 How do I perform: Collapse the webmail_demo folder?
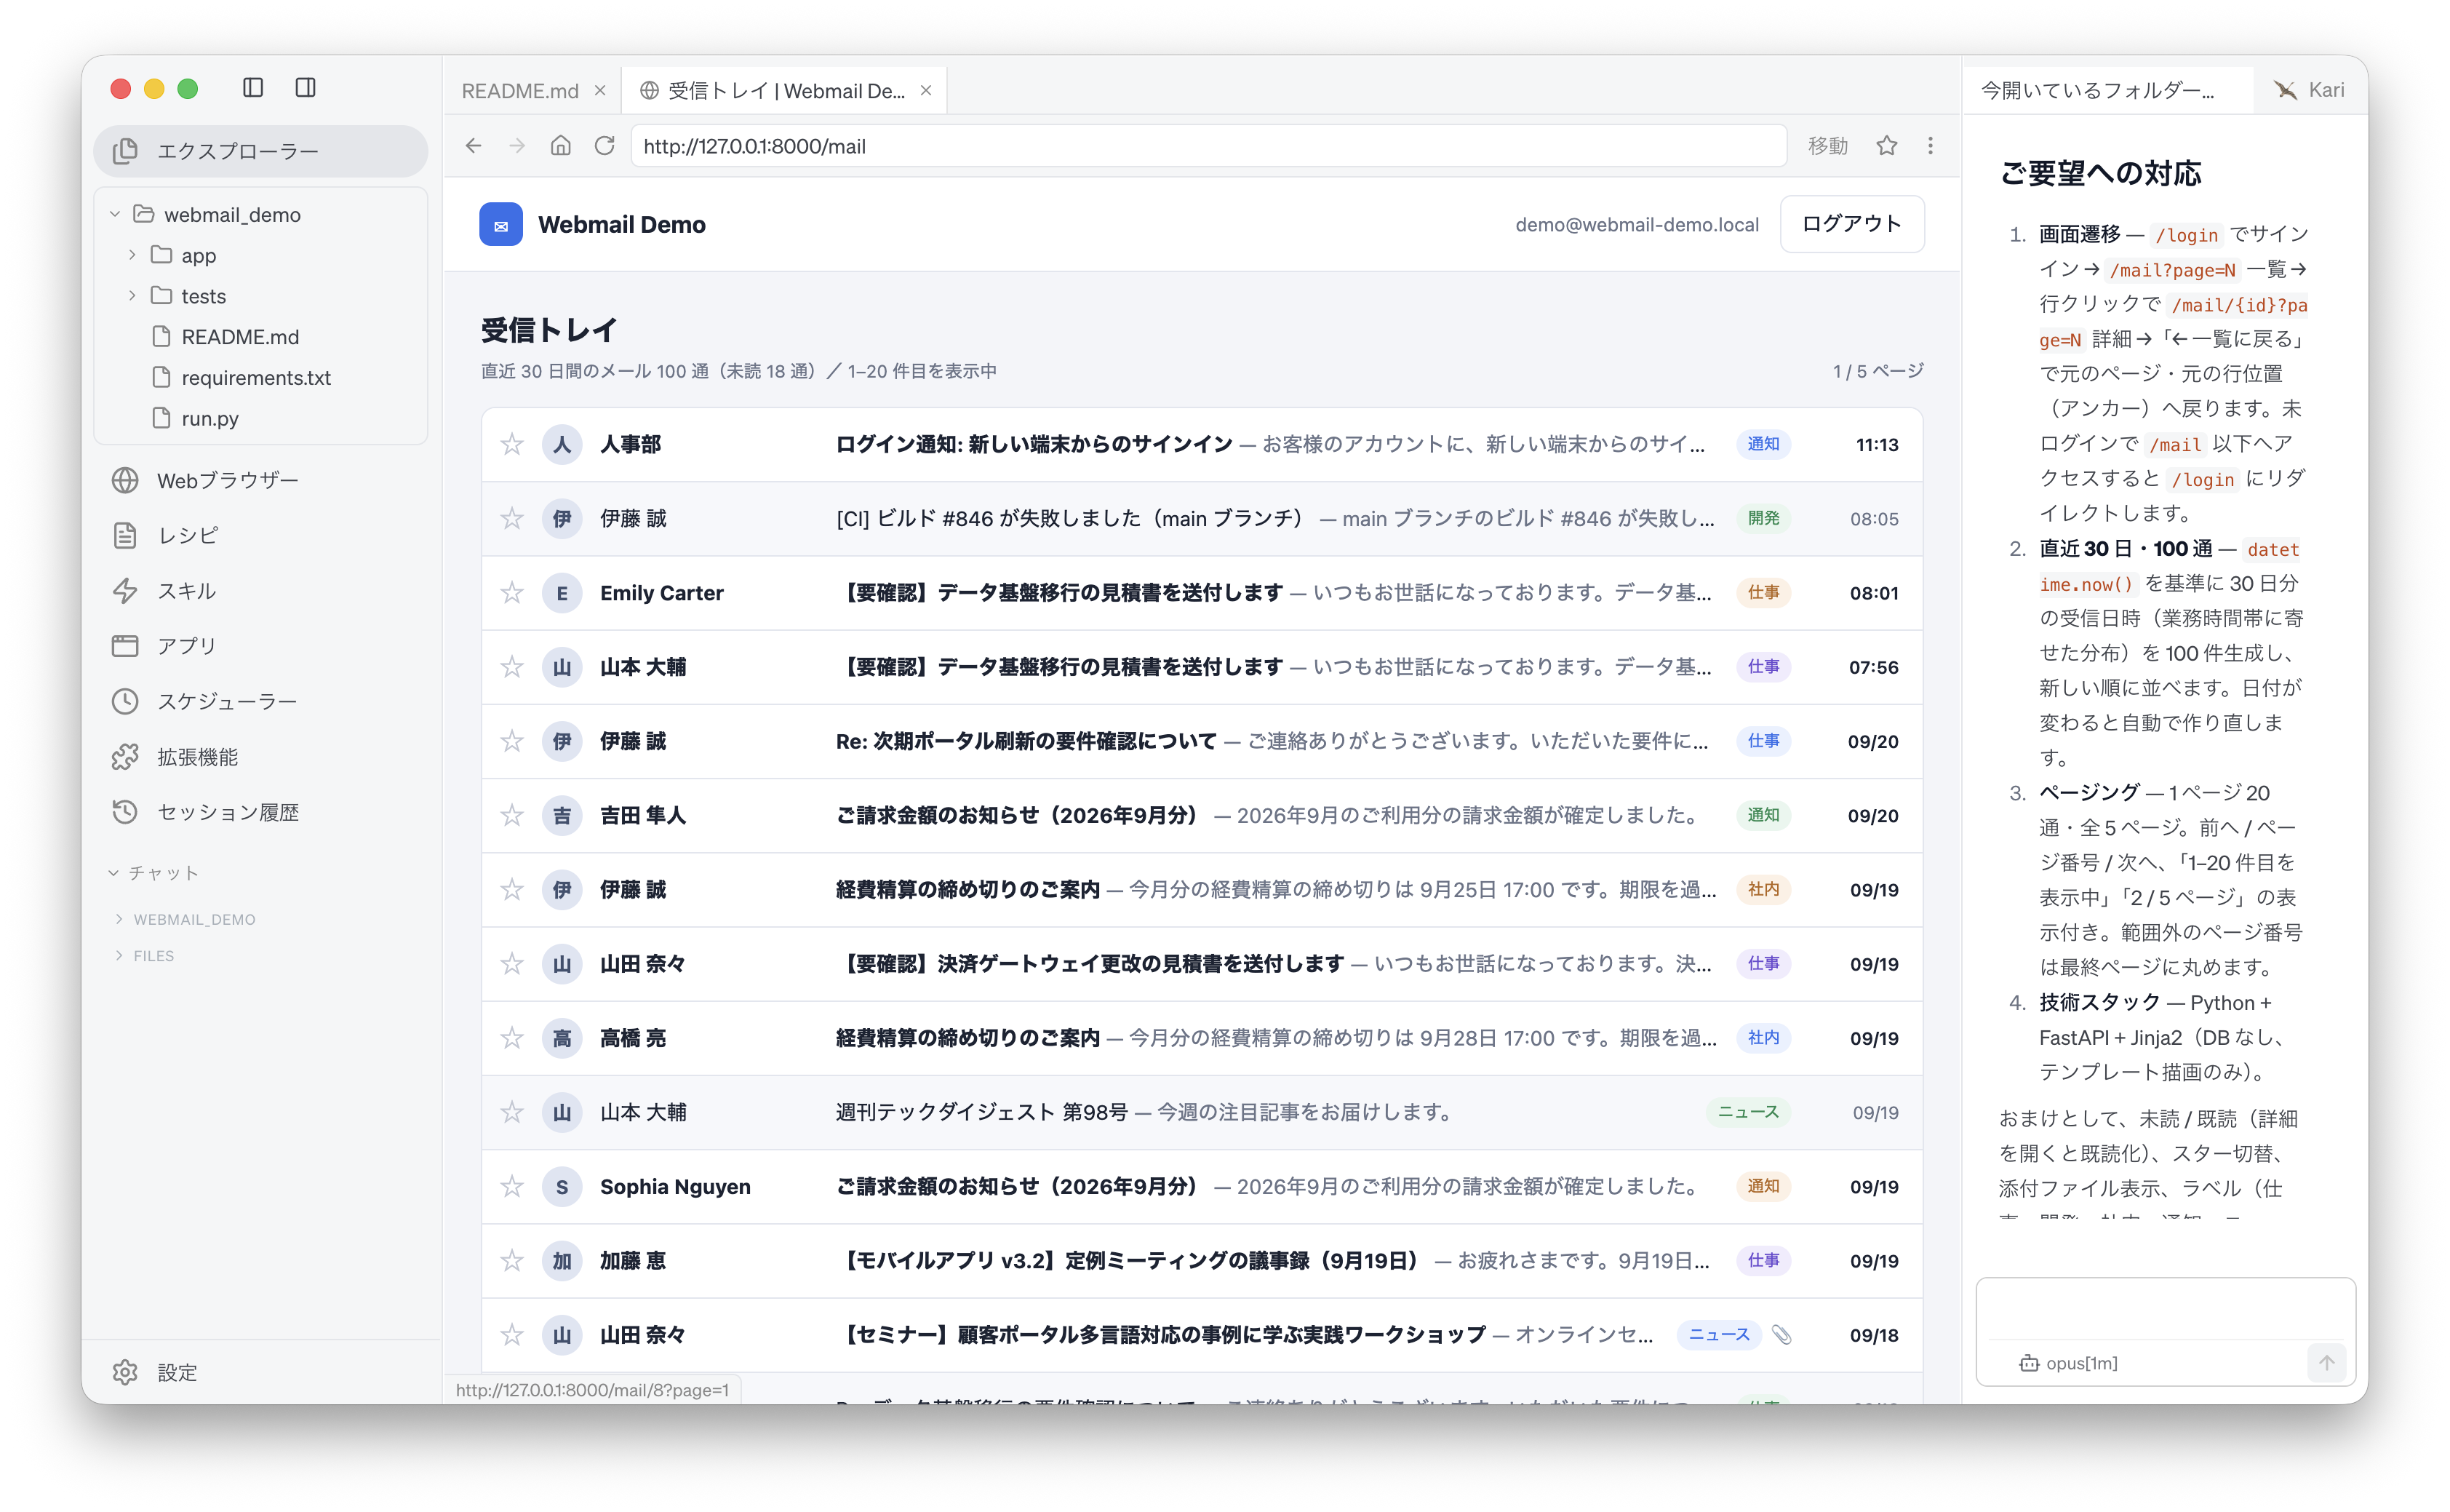point(115,214)
